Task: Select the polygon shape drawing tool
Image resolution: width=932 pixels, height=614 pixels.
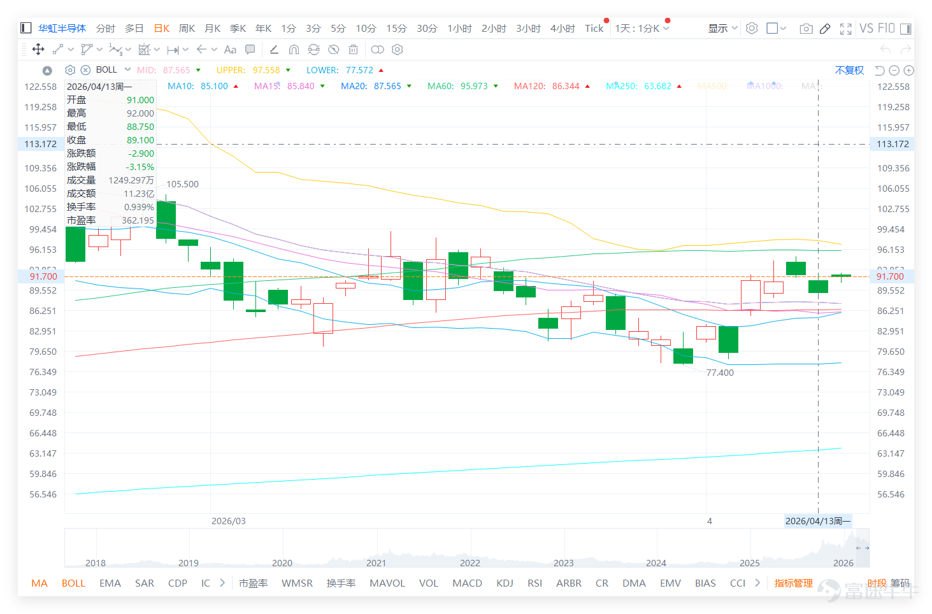Action: 87,49
